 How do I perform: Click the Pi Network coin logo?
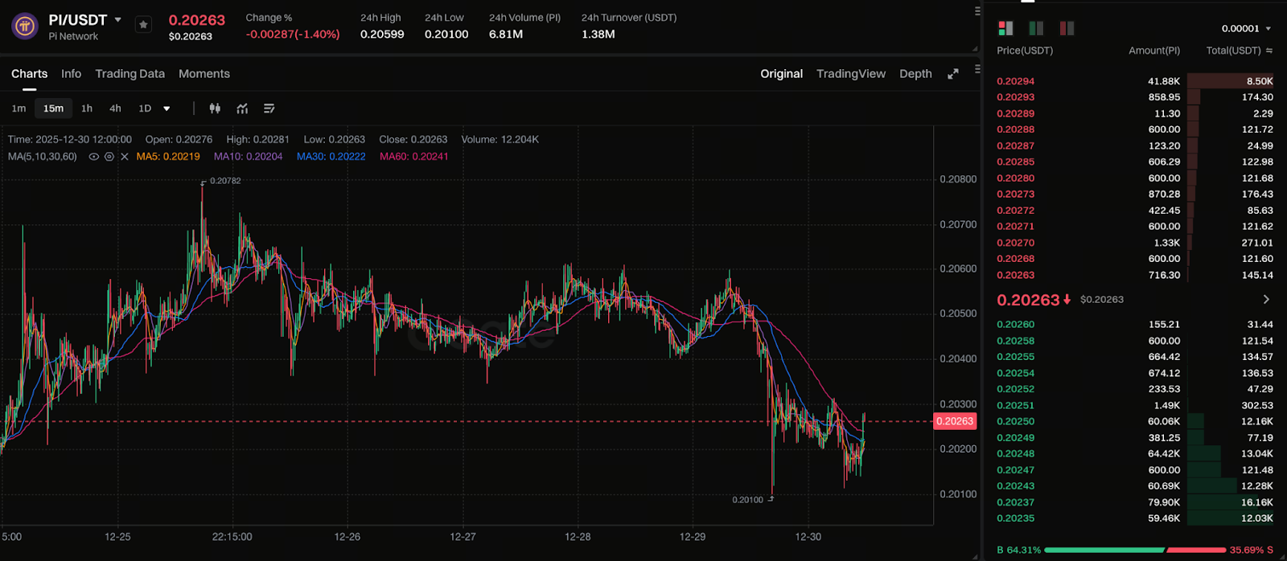25,27
